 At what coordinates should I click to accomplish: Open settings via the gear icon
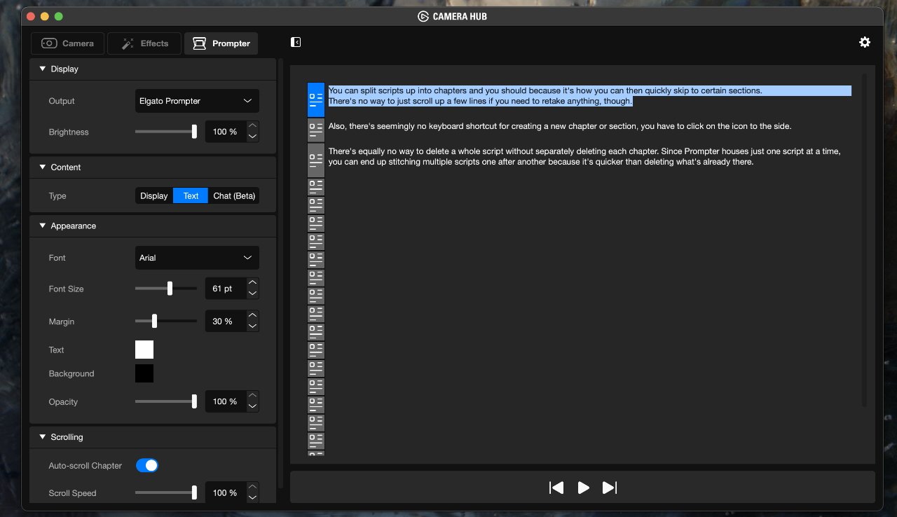coord(865,42)
